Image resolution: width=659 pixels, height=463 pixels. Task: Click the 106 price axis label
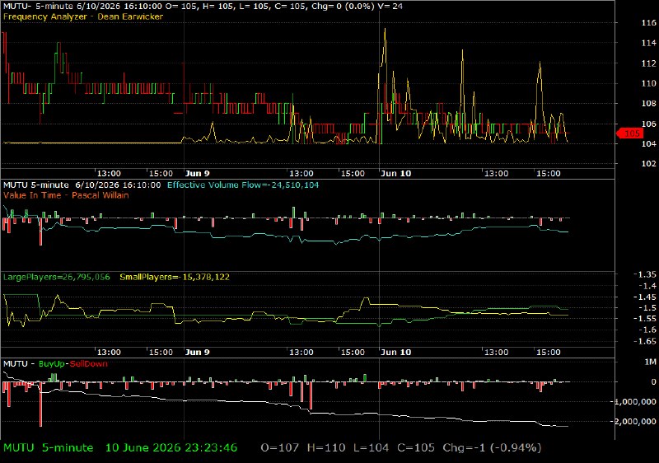tap(648, 124)
